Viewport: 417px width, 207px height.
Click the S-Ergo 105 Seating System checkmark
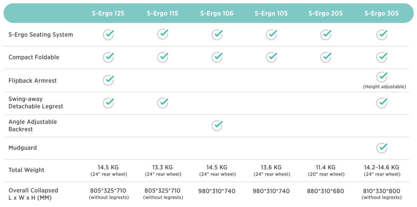pyautogui.click(x=271, y=34)
